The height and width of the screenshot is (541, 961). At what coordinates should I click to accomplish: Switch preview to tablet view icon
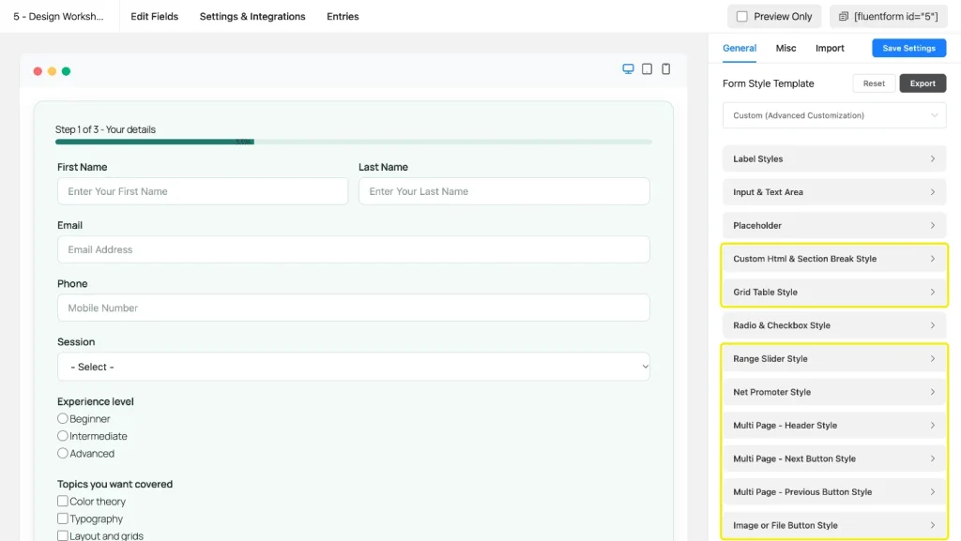pos(647,69)
